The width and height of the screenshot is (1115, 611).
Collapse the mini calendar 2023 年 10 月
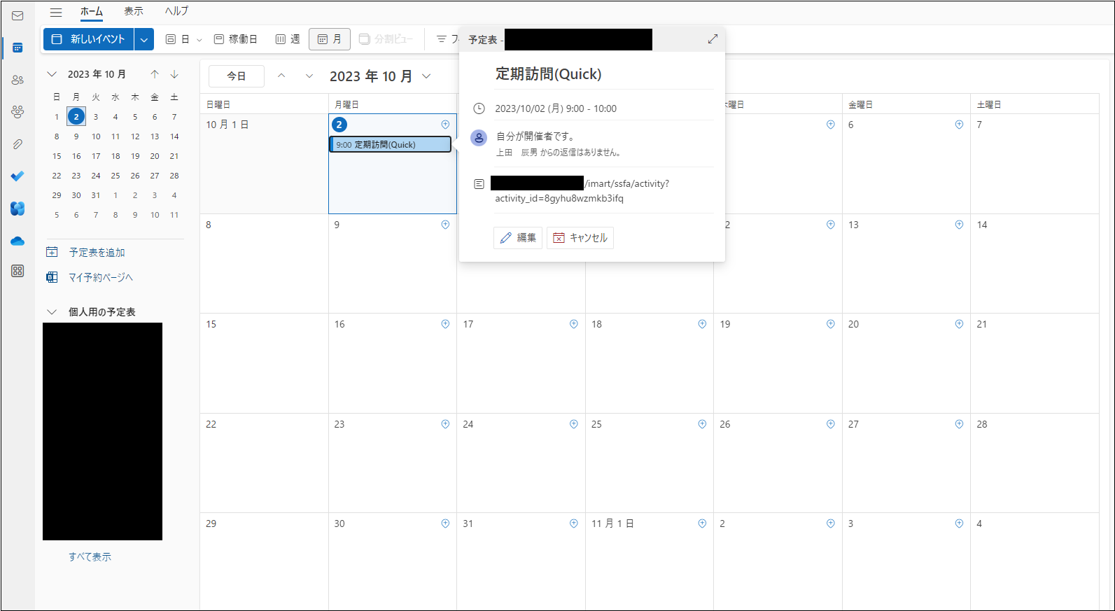pyautogui.click(x=52, y=74)
